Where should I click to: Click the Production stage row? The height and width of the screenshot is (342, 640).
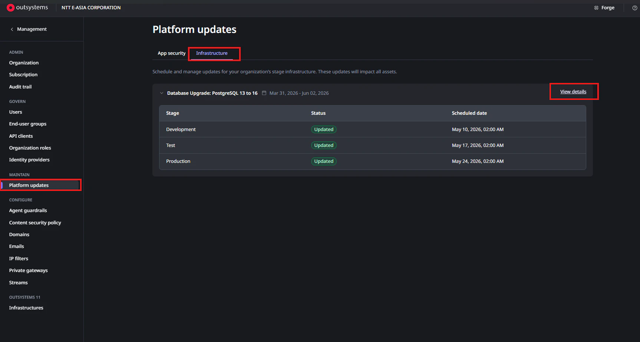click(373, 161)
